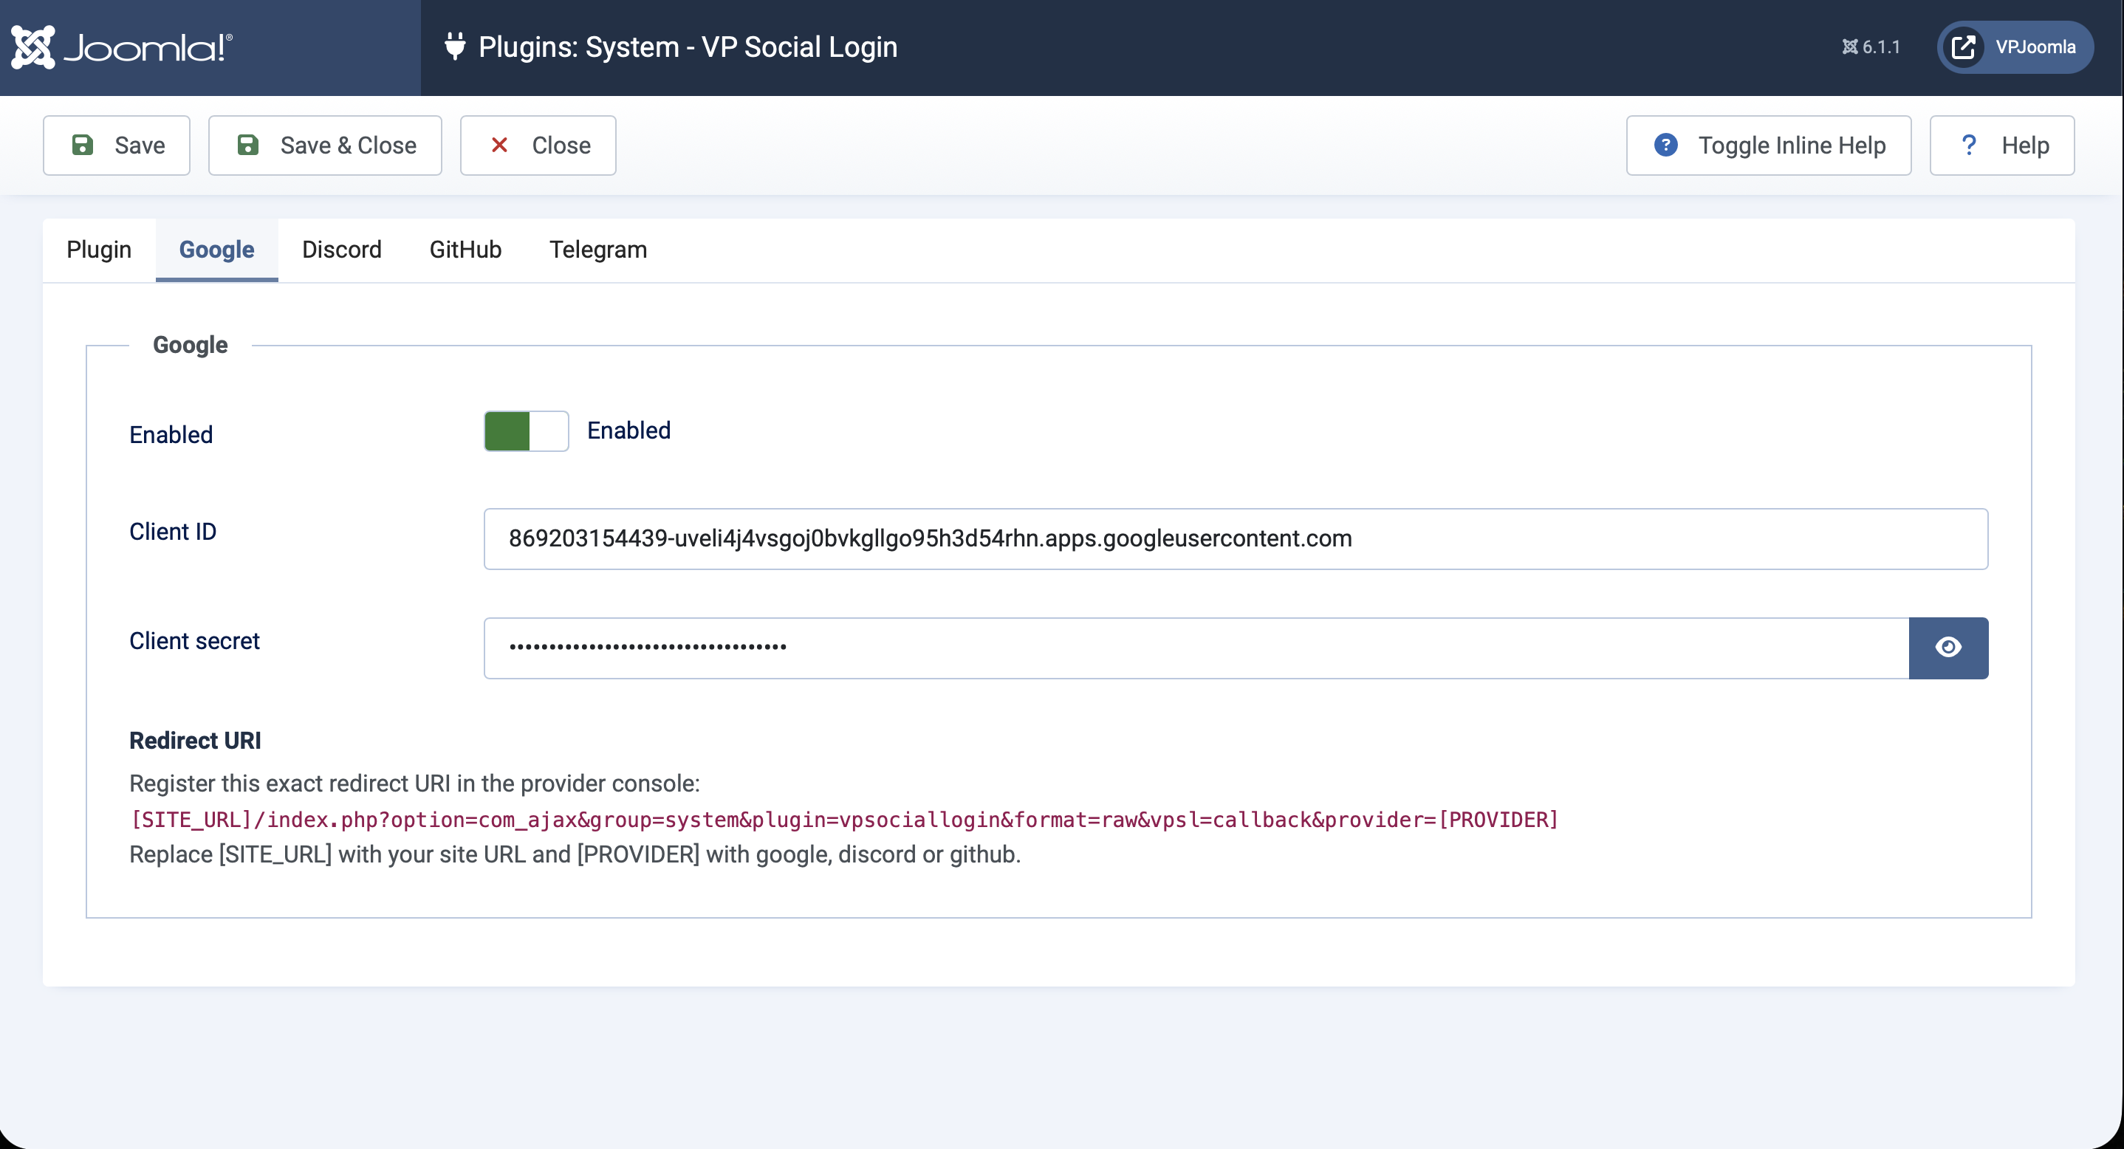Focus the Client ID input field

coord(1235,539)
